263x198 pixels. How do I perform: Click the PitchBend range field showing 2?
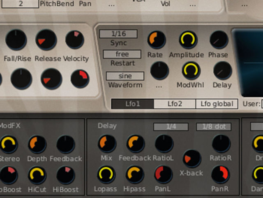20,4
